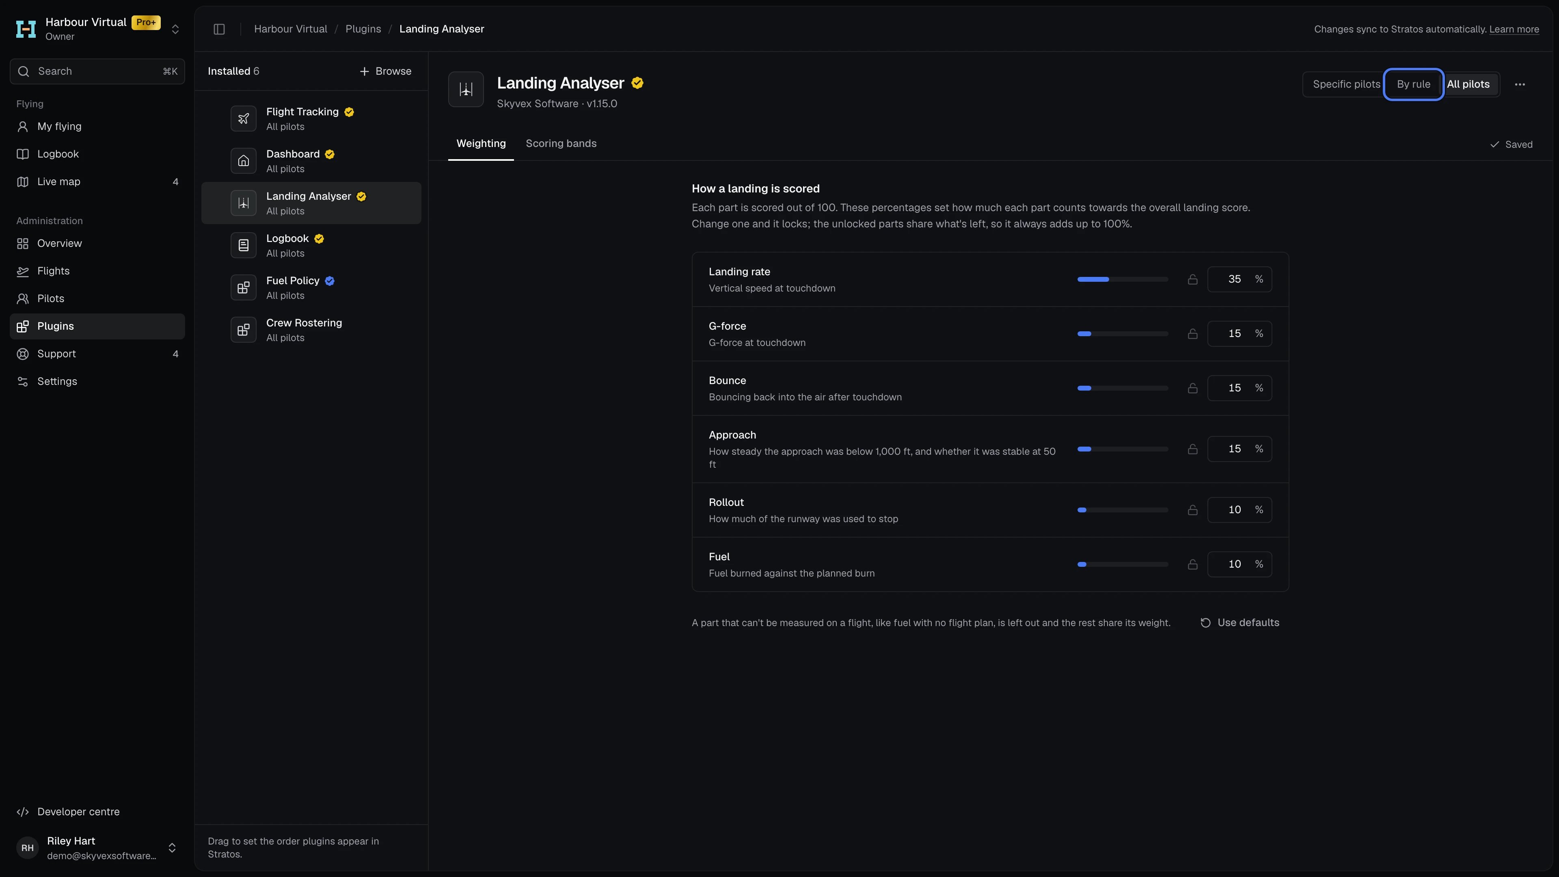Open the three-dot more options menu
This screenshot has width=1559, height=877.
coord(1520,84)
